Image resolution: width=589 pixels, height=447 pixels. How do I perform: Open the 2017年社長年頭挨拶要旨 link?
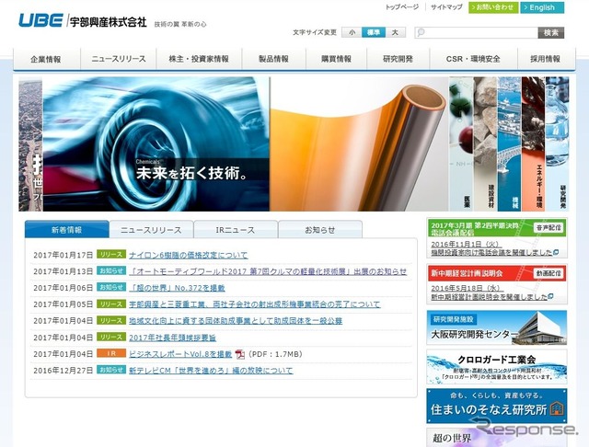pyautogui.click(x=172, y=338)
